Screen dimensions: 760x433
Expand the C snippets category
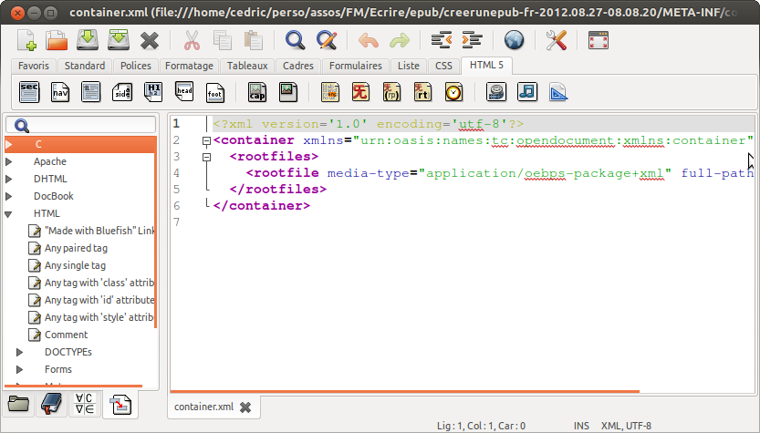(9, 144)
